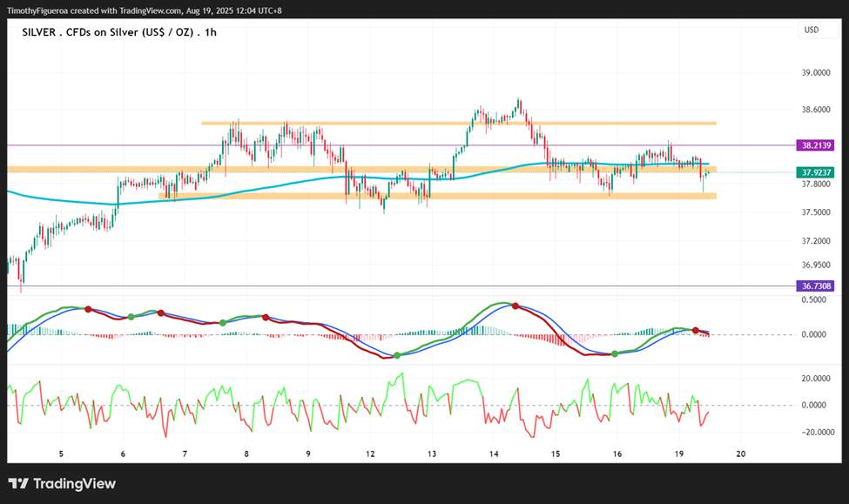
Task: Click date label 20 on time axis
Action: [x=741, y=454]
